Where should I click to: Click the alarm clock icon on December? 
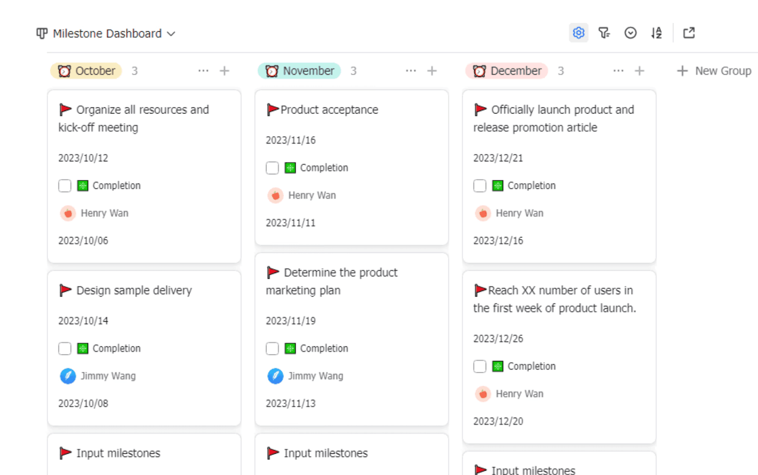pos(479,71)
